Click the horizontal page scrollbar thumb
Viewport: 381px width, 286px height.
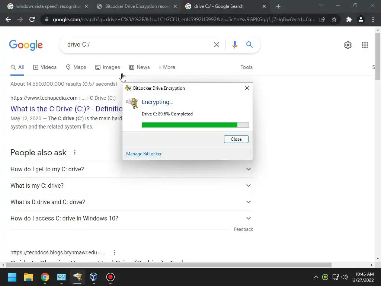click(169, 265)
